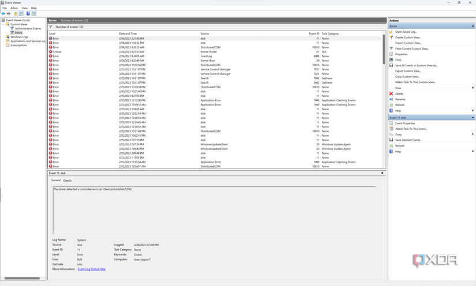Select the Errors custom view in tree
476x286 pixels.
pos(18,33)
